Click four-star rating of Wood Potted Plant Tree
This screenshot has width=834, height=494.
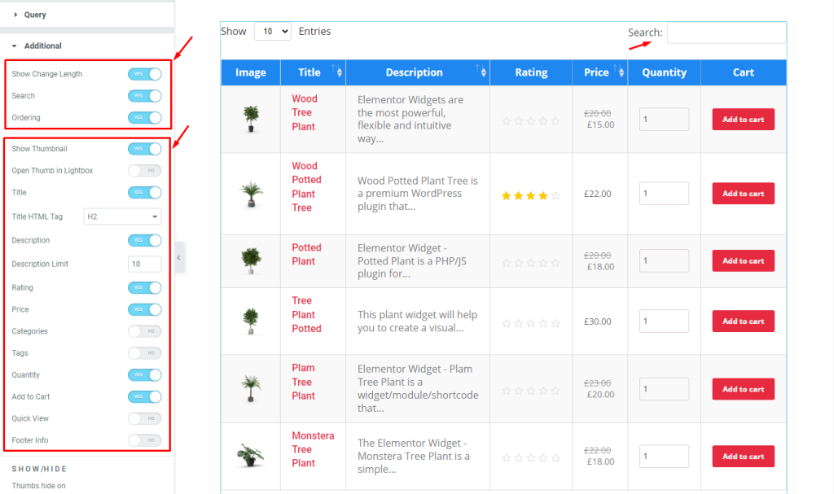(x=531, y=195)
